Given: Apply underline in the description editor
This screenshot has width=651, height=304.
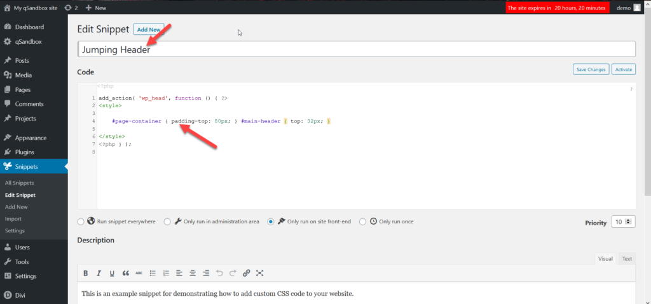Looking at the screenshot, I should [x=112, y=273].
